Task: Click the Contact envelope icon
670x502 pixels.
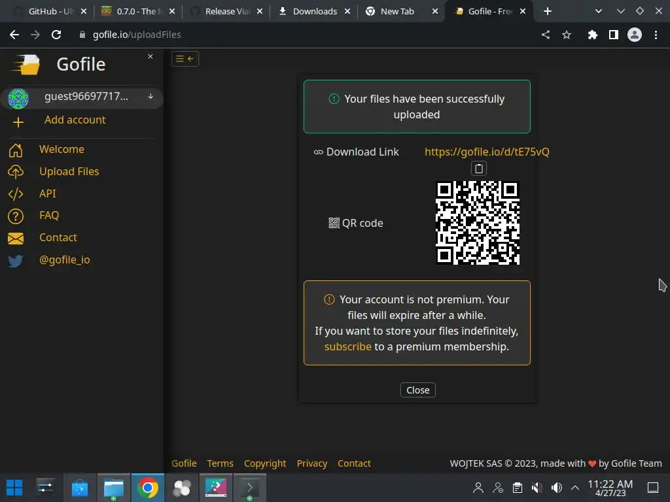Action: click(x=16, y=239)
